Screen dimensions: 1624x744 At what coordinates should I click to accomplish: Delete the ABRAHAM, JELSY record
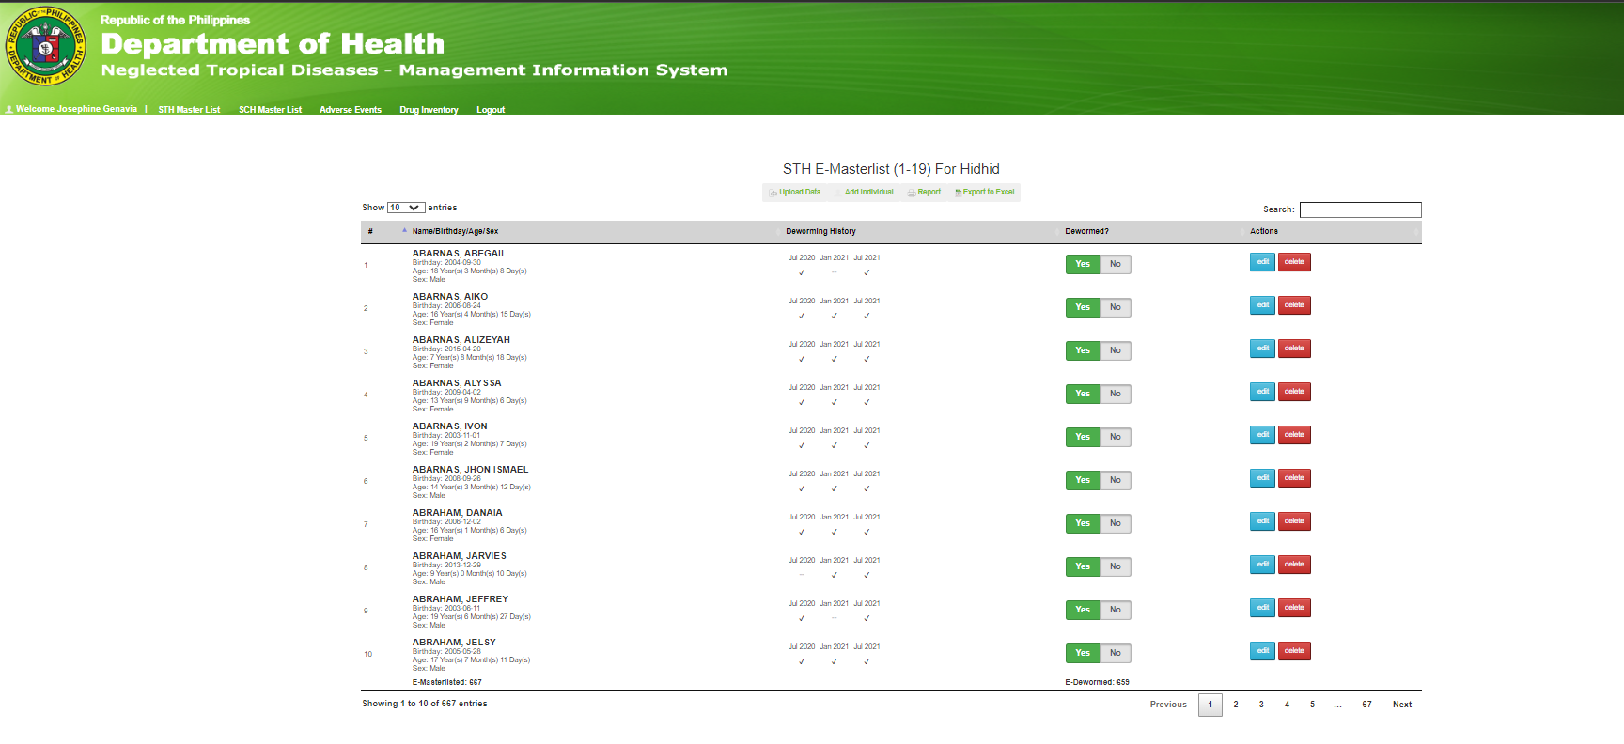click(x=1294, y=651)
